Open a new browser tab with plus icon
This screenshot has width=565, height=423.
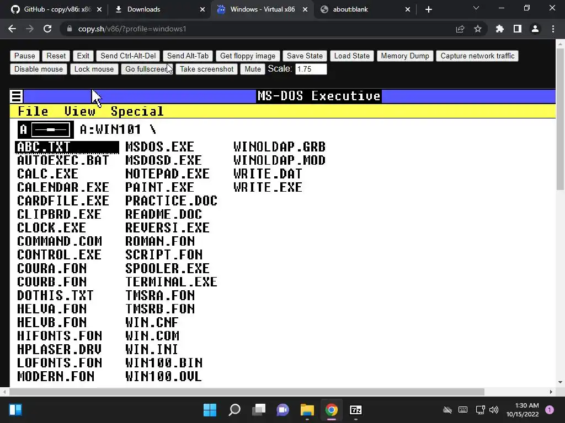[x=428, y=9]
